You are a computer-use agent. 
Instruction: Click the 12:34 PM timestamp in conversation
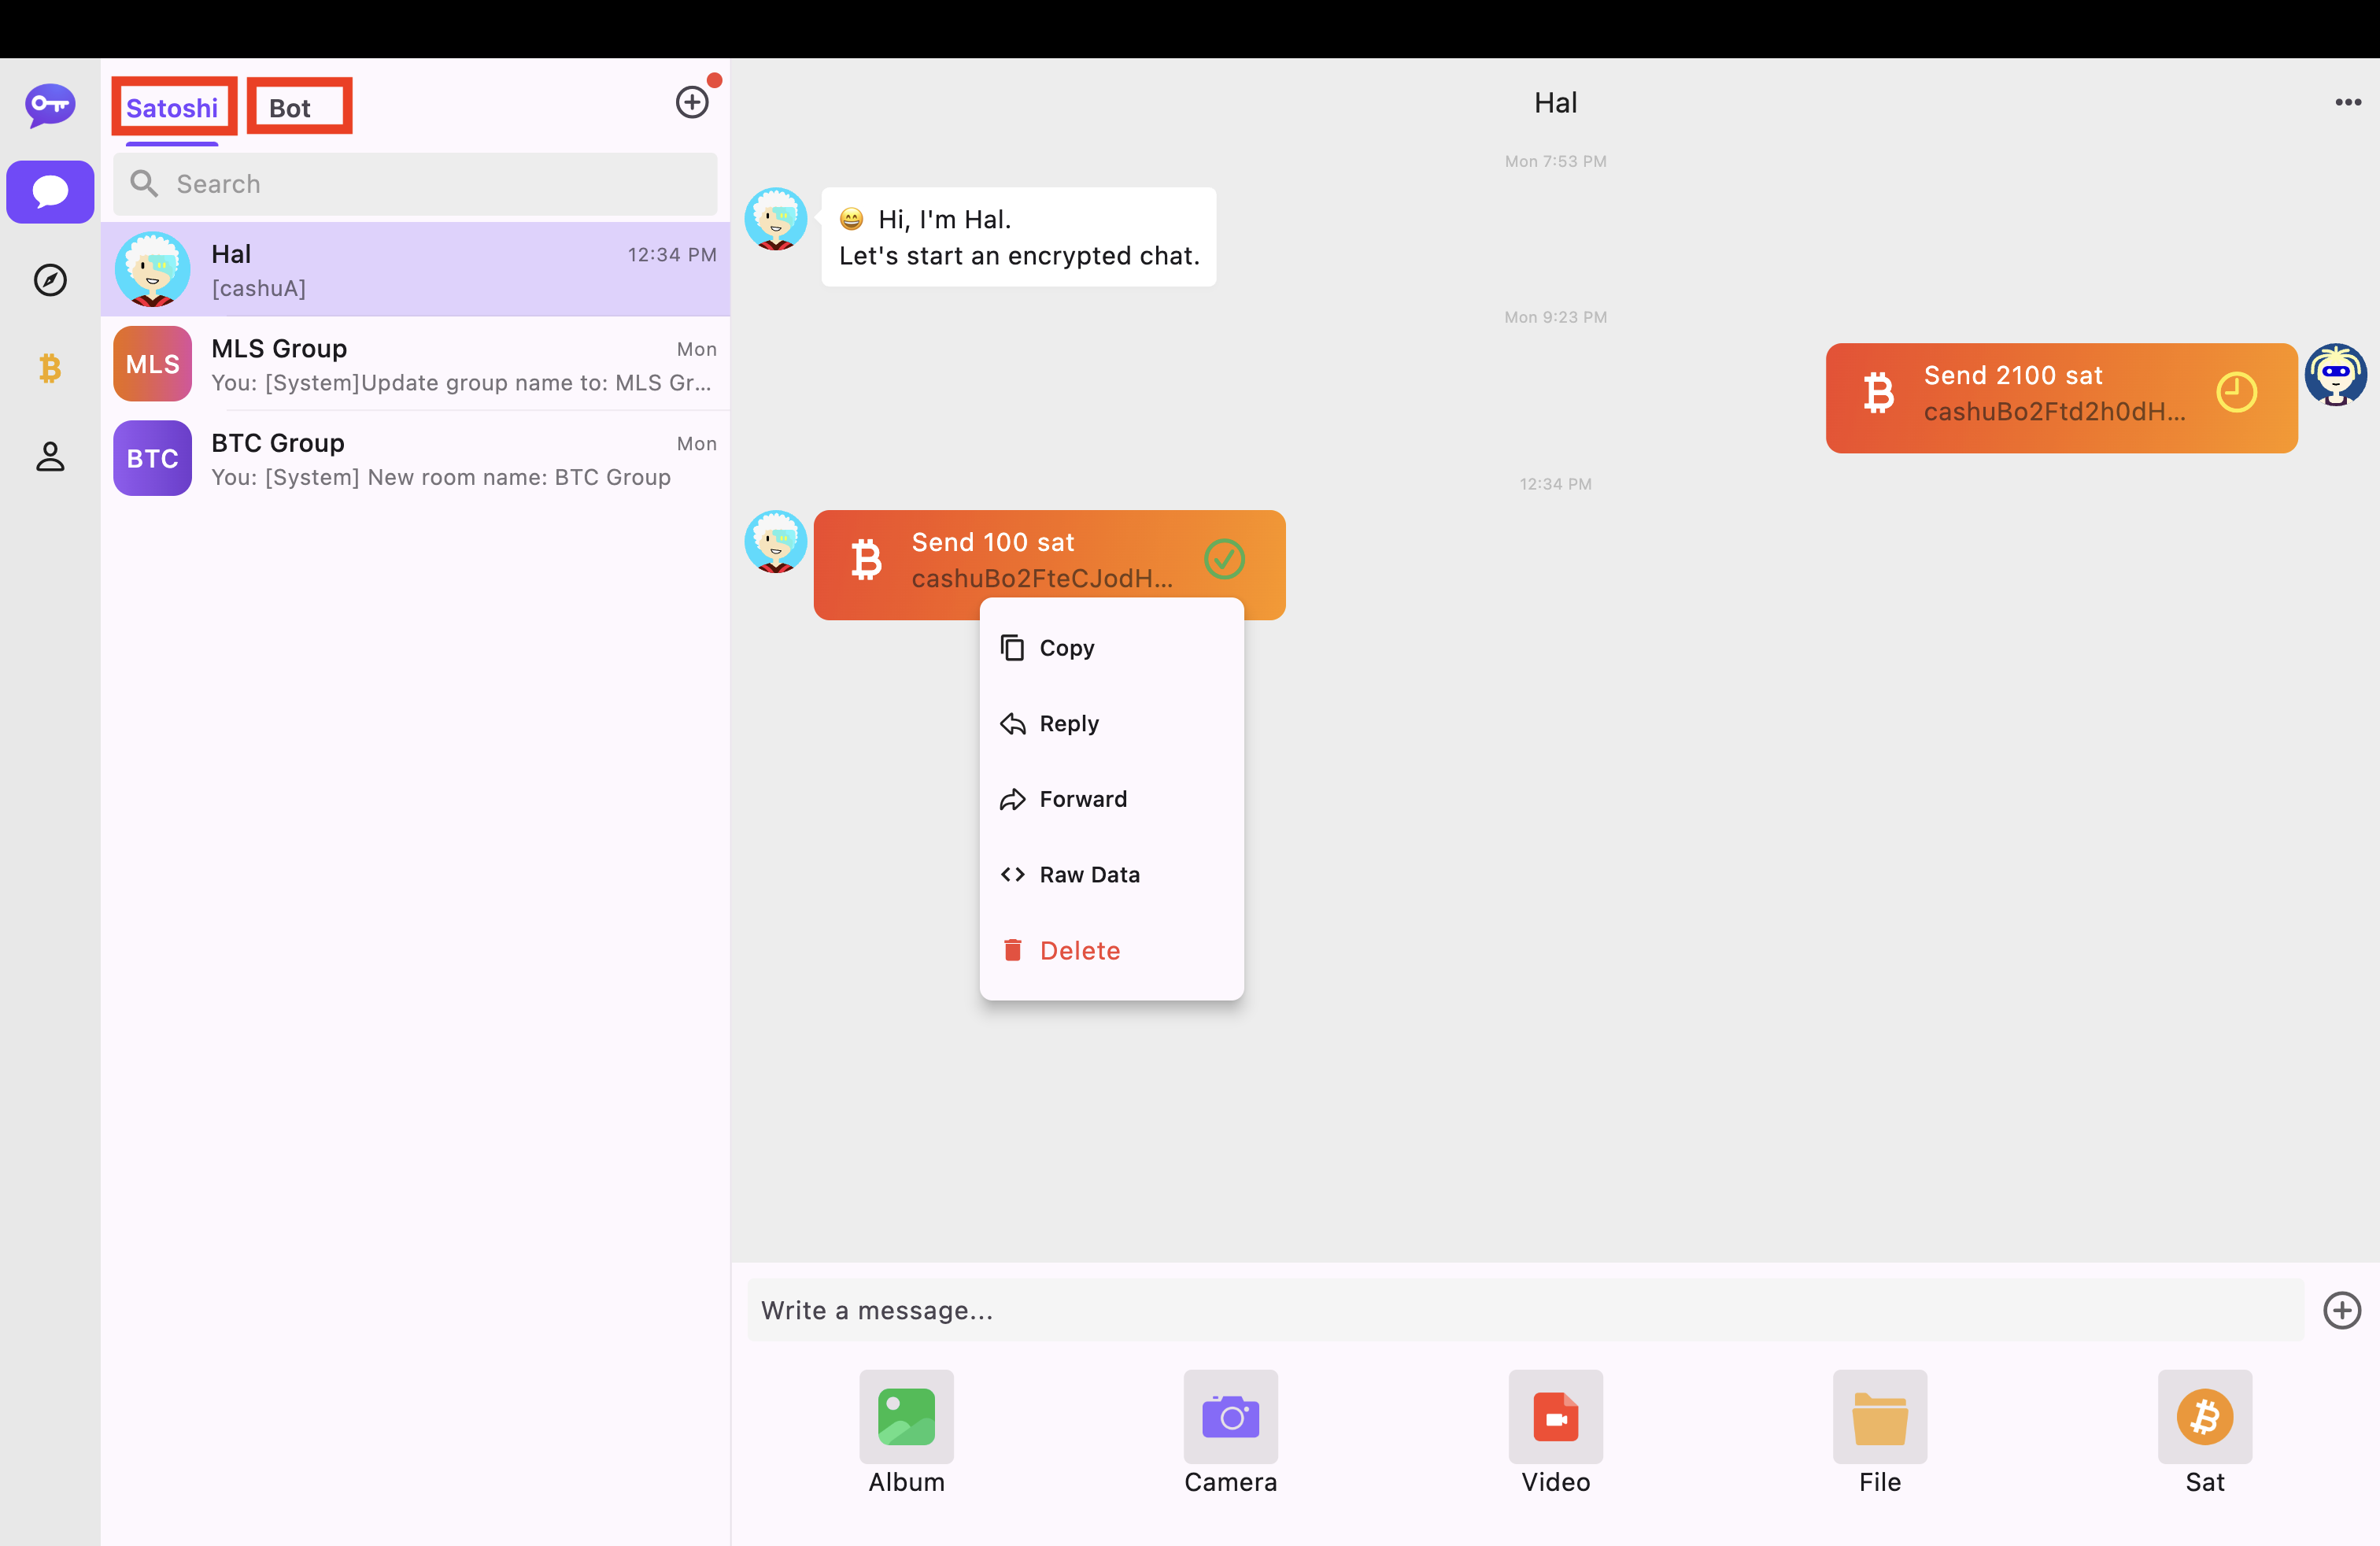coord(1555,484)
